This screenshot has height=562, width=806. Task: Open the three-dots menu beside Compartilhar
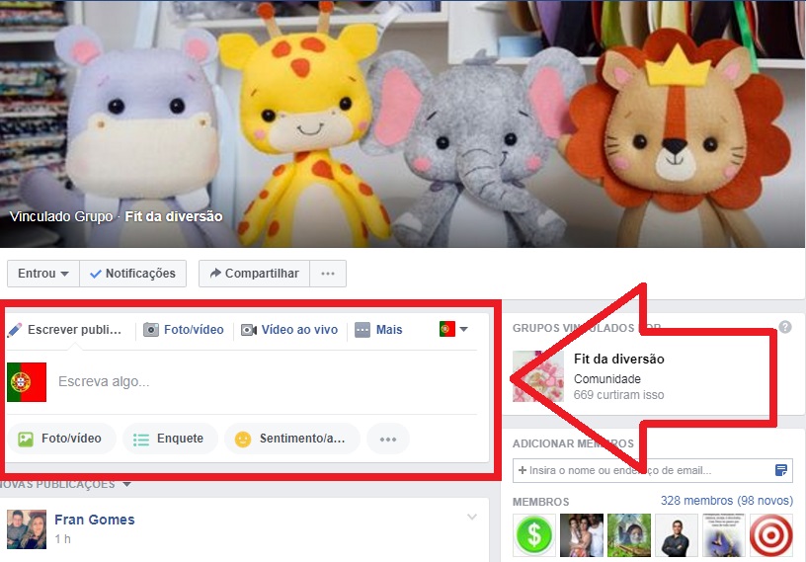(x=328, y=274)
